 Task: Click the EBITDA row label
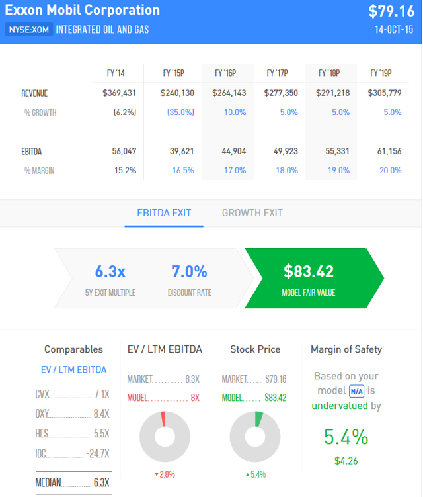tap(32, 152)
